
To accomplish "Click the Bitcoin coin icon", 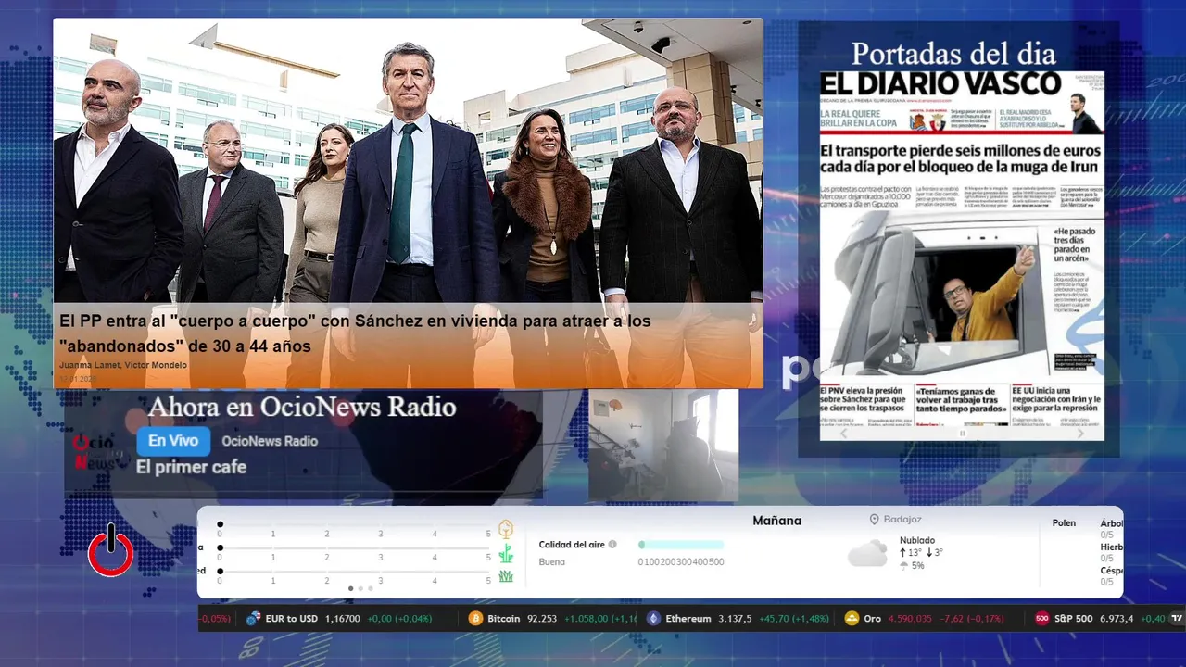I will [x=475, y=619].
